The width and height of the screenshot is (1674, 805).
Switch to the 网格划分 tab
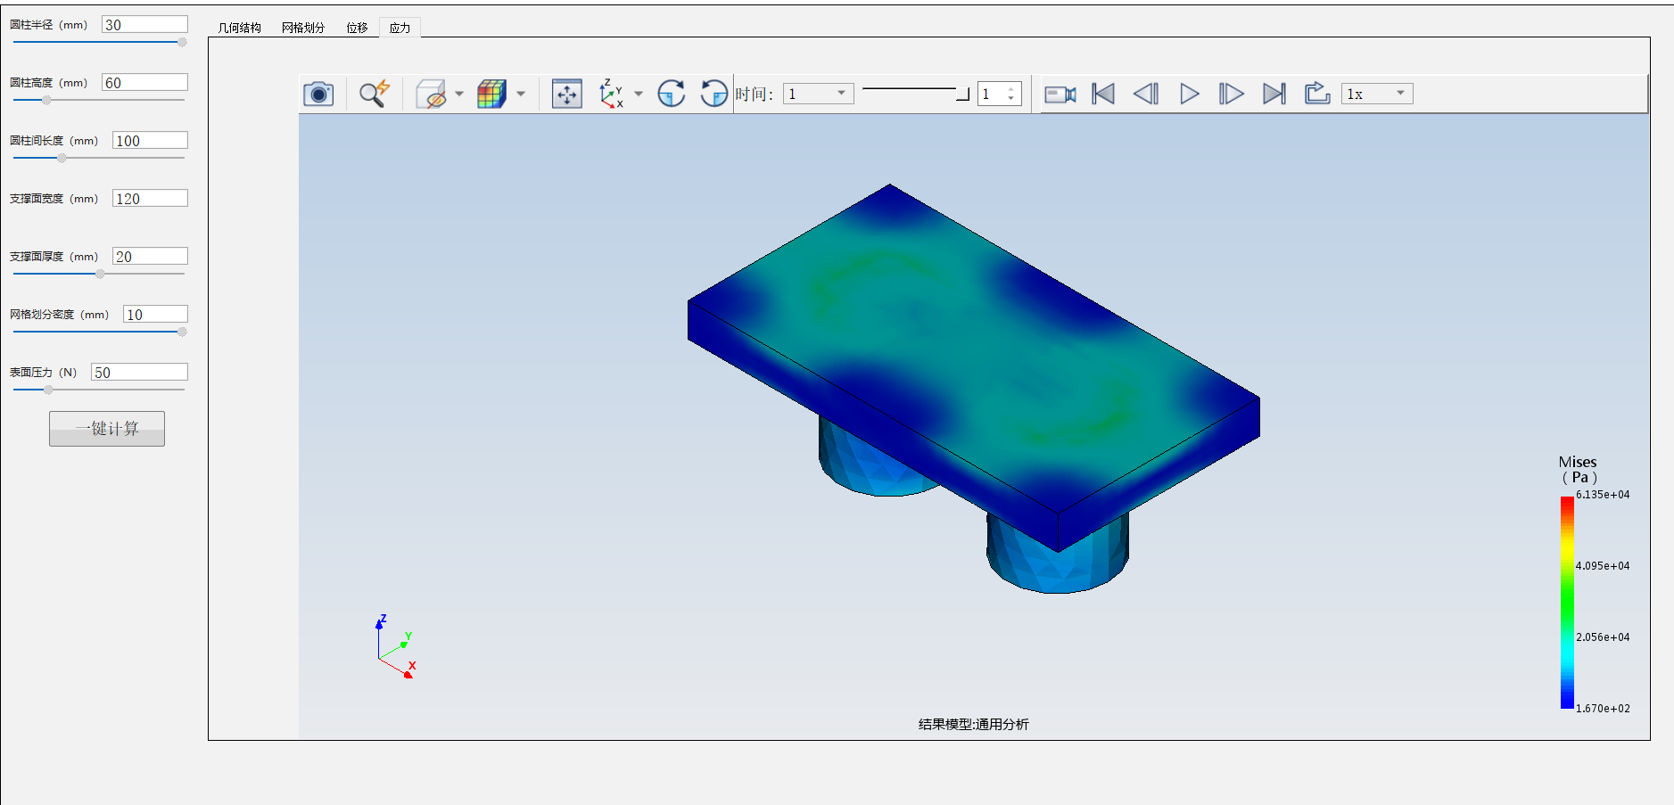coord(303,28)
